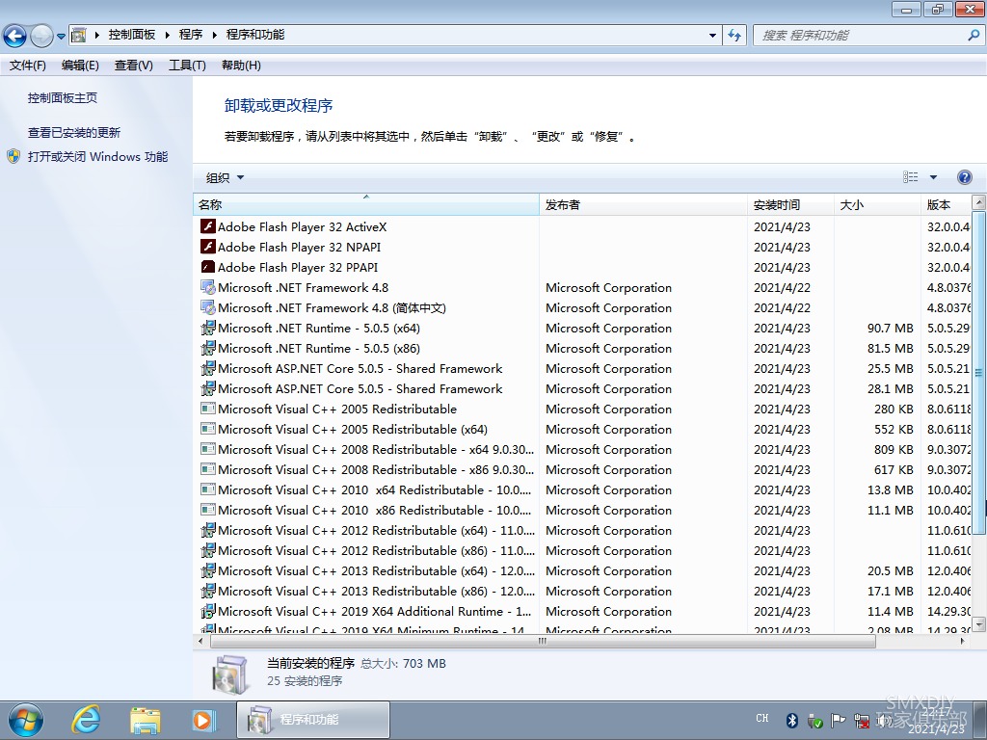Open 打开或关闭 Windows 功能 link
Image resolution: width=987 pixels, height=740 pixels.
click(x=97, y=157)
